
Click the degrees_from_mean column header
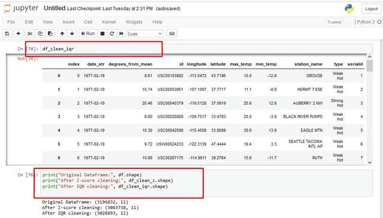click(x=131, y=65)
